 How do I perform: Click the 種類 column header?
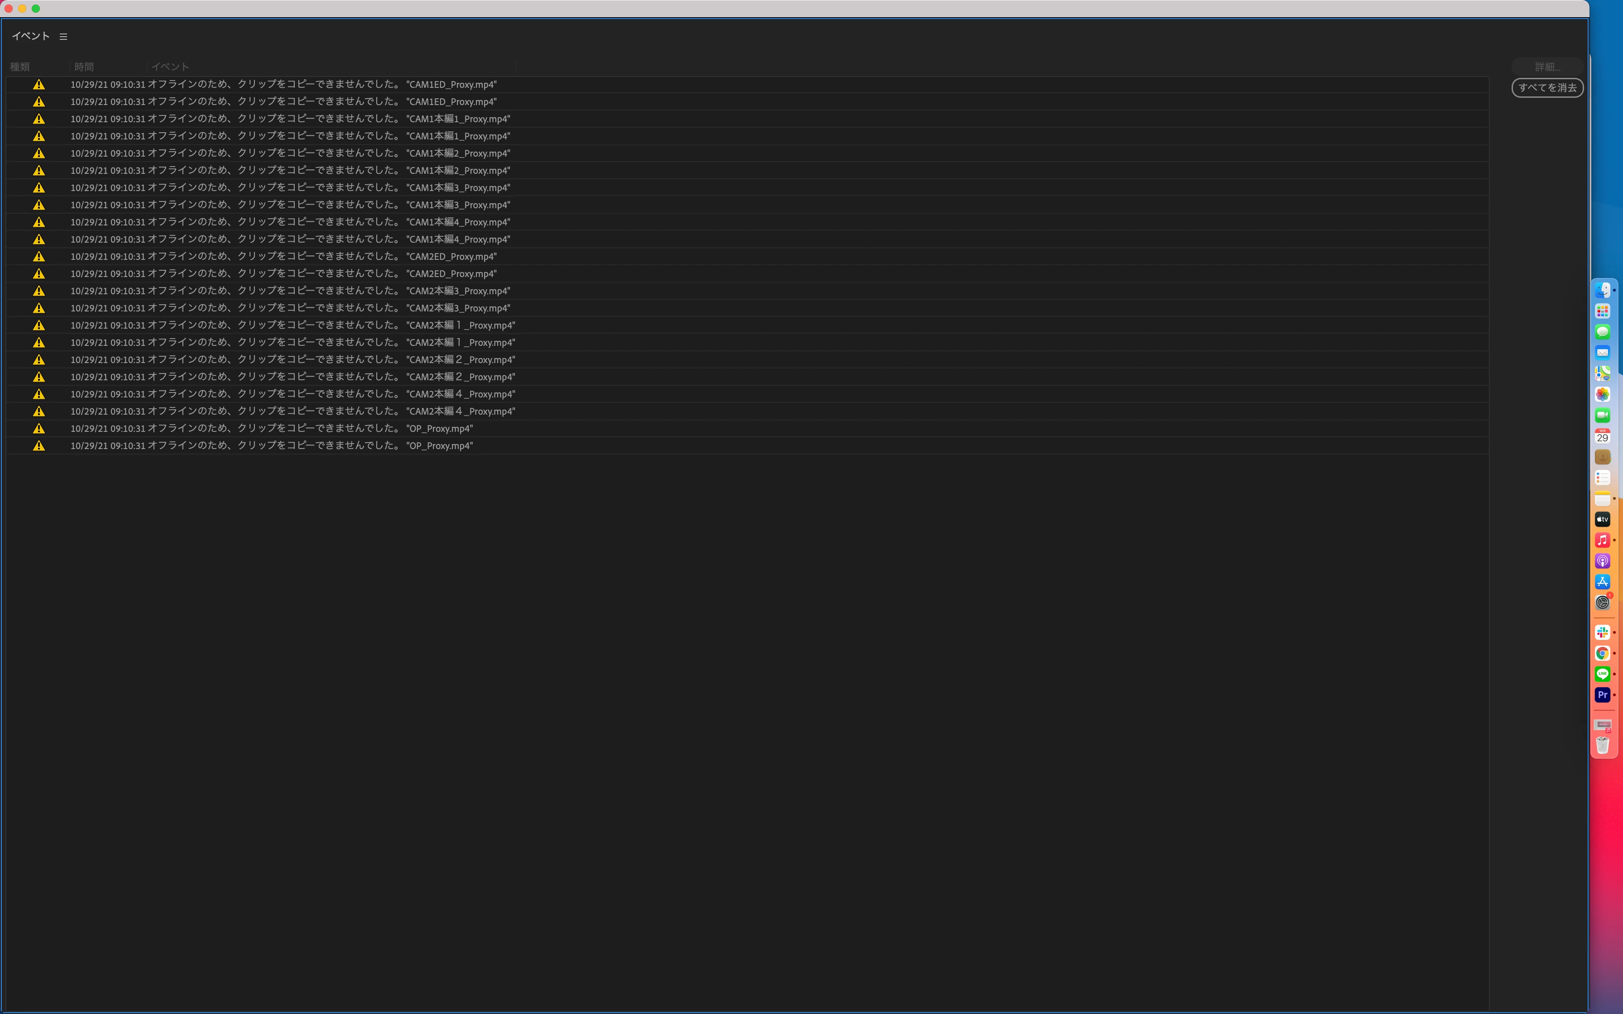click(20, 67)
